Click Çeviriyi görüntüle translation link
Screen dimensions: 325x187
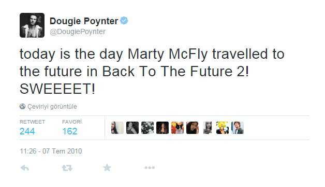[x=52, y=107]
